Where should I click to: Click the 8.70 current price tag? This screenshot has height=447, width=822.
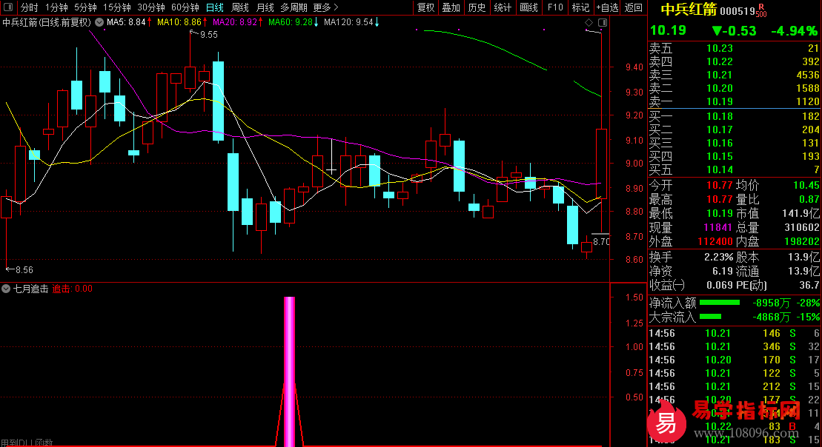(601, 242)
